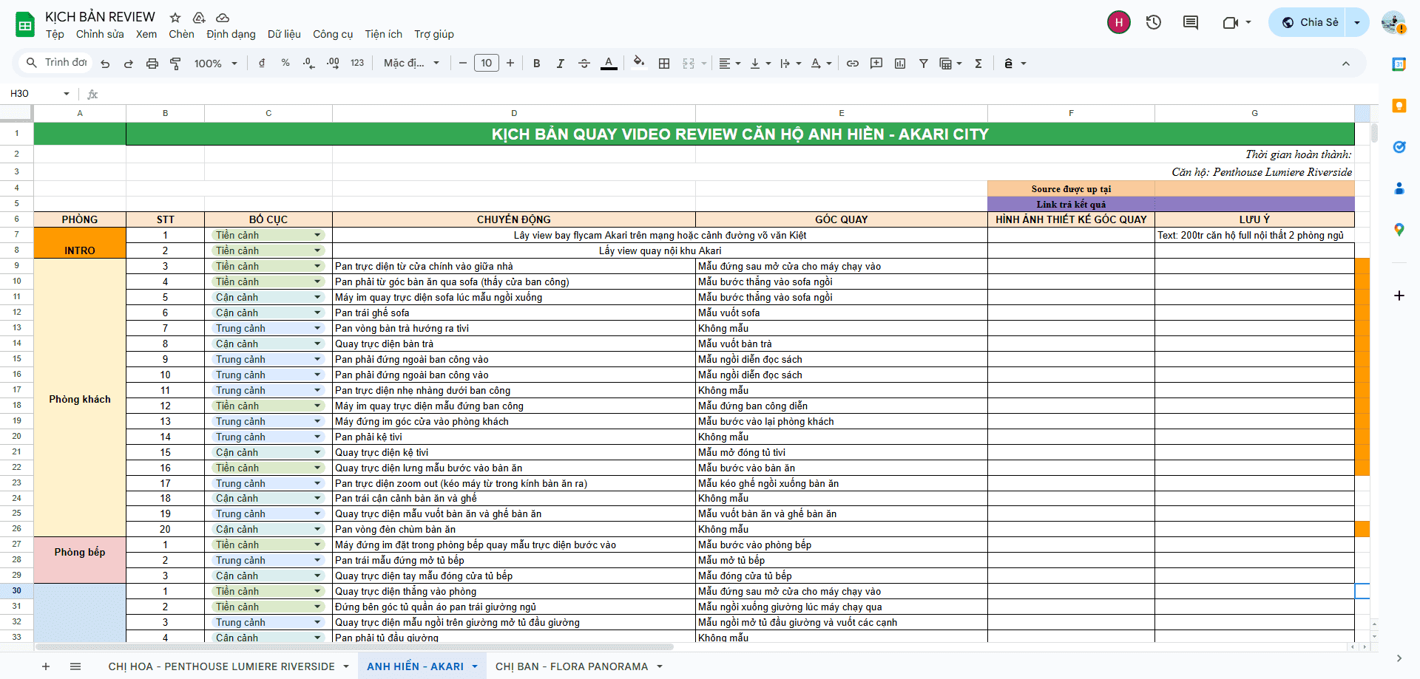1420x679 pixels.
Task: Expand the Tiền cảnh dropdown in row 7
Action: coord(317,235)
